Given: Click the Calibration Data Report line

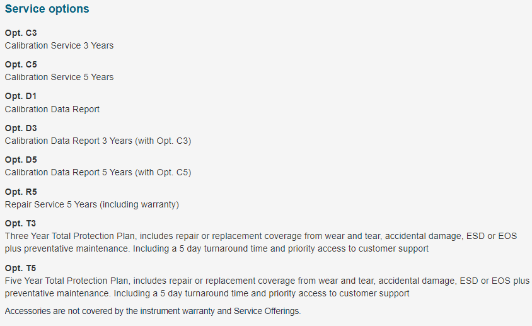Looking at the screenshot, I should click(52, 109).
